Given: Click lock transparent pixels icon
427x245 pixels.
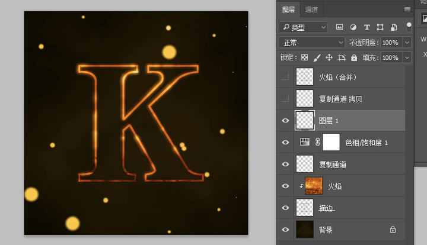Looking at the screenshot, I should point(304,58).
